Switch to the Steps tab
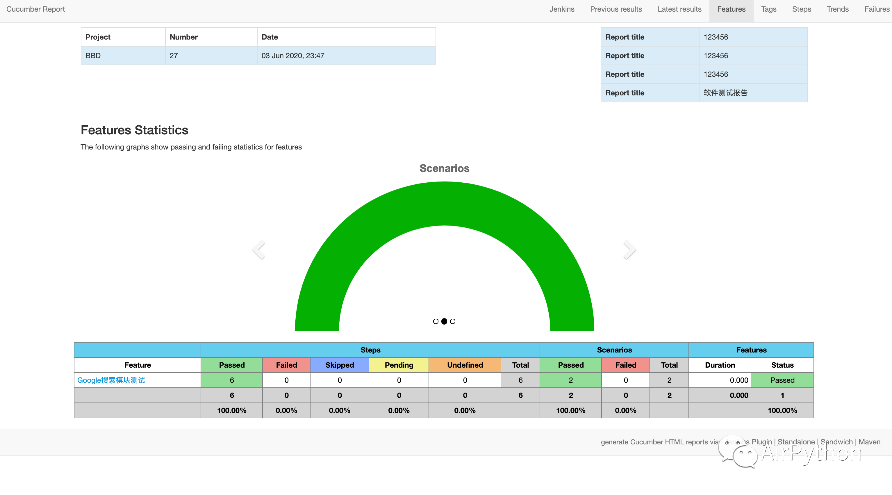 tap(801, 9)
